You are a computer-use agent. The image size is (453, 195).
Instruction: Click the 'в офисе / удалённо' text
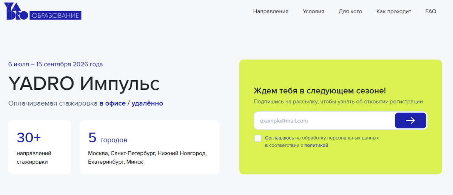click(131, 103)
